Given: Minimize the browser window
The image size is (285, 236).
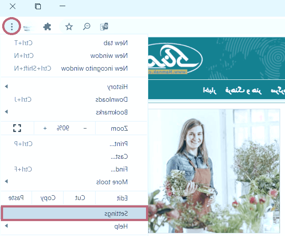Looking at the screenshot, I should pyautogui.click(x=62, y=6).
